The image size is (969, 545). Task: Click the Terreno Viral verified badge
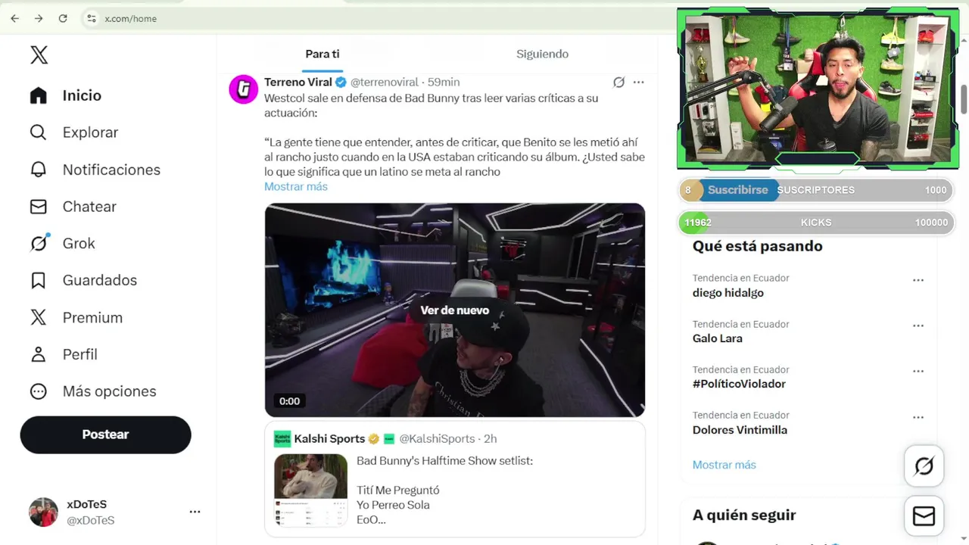point(341,82)
